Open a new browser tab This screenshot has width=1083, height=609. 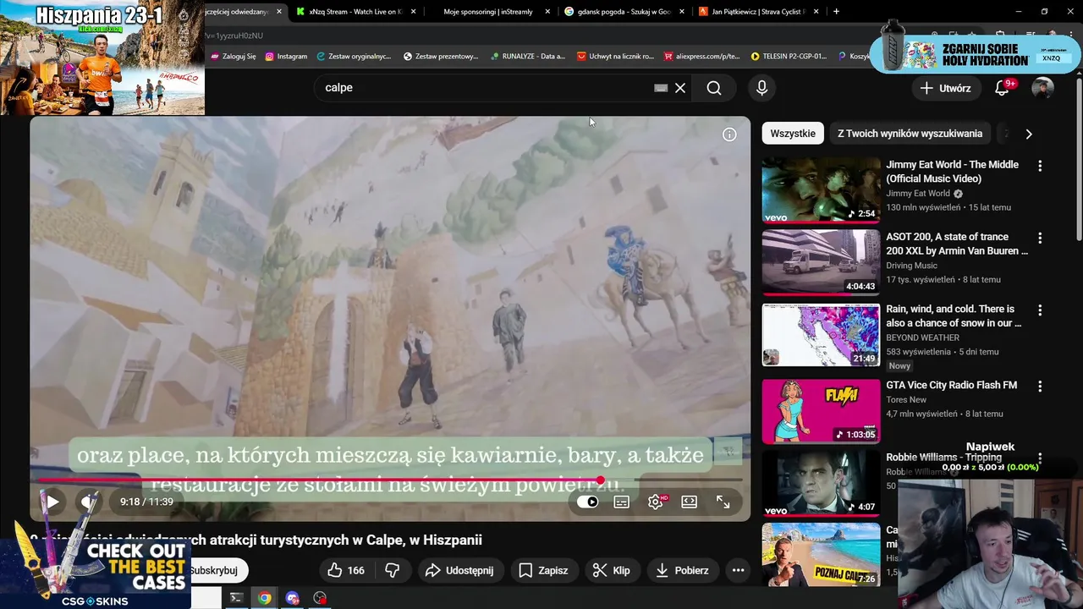836,12
